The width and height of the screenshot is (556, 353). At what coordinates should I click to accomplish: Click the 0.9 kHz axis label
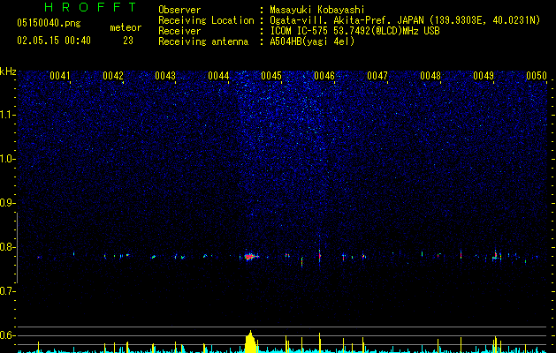7,203
